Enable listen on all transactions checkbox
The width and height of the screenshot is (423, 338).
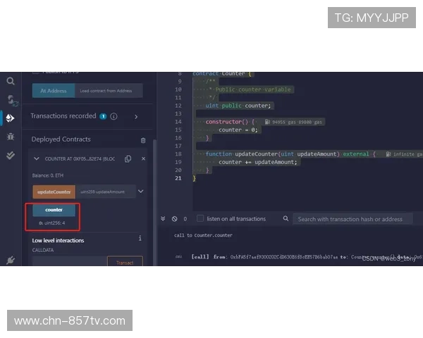(200, 219)
